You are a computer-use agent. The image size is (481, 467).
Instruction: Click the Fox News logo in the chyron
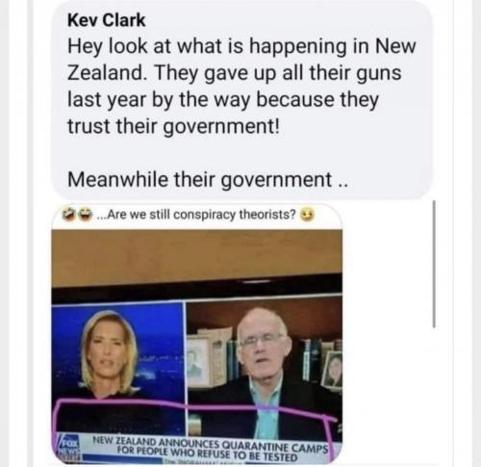click(68, 448)
